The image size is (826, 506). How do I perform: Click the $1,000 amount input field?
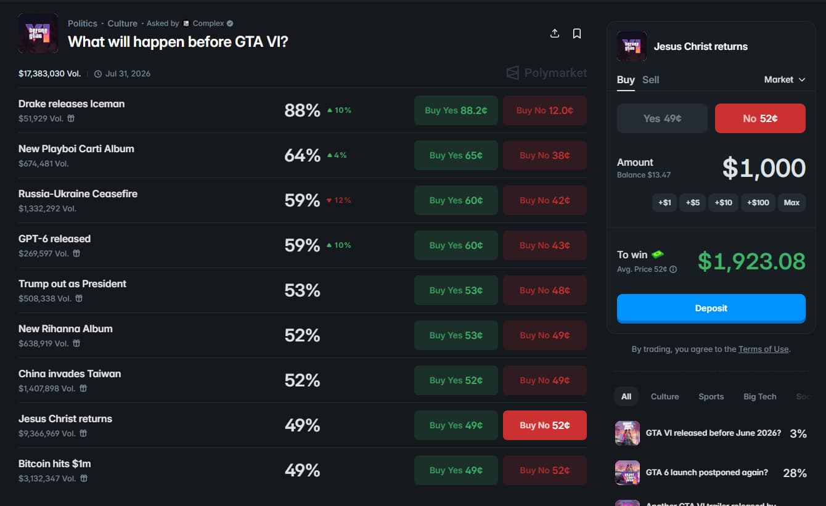(763, 168)
